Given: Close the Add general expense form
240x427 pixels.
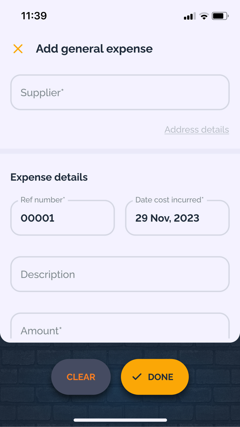Looking at the screenshot, I should point(18,49).
